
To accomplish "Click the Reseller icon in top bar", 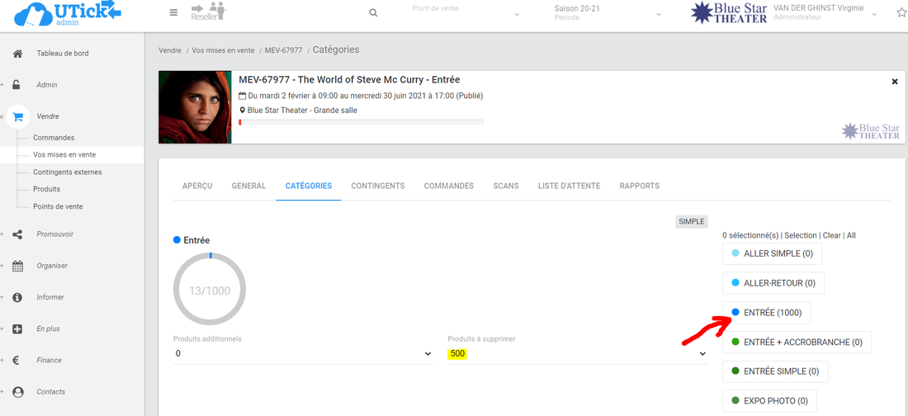I will click(x=208, y=12).
